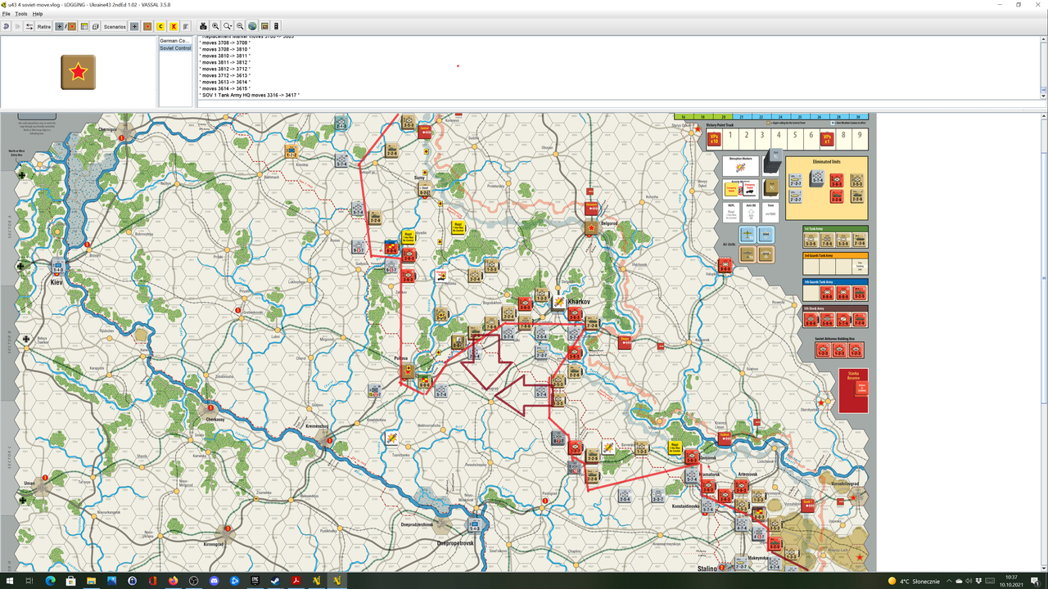Click the traffic-light style toolbar icon
The height and width of the screenshot is (589, 1048).
pyautogui.click(x=277, y=26)
